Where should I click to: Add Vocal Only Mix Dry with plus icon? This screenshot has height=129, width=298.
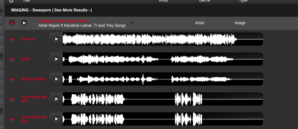(12, 119)
